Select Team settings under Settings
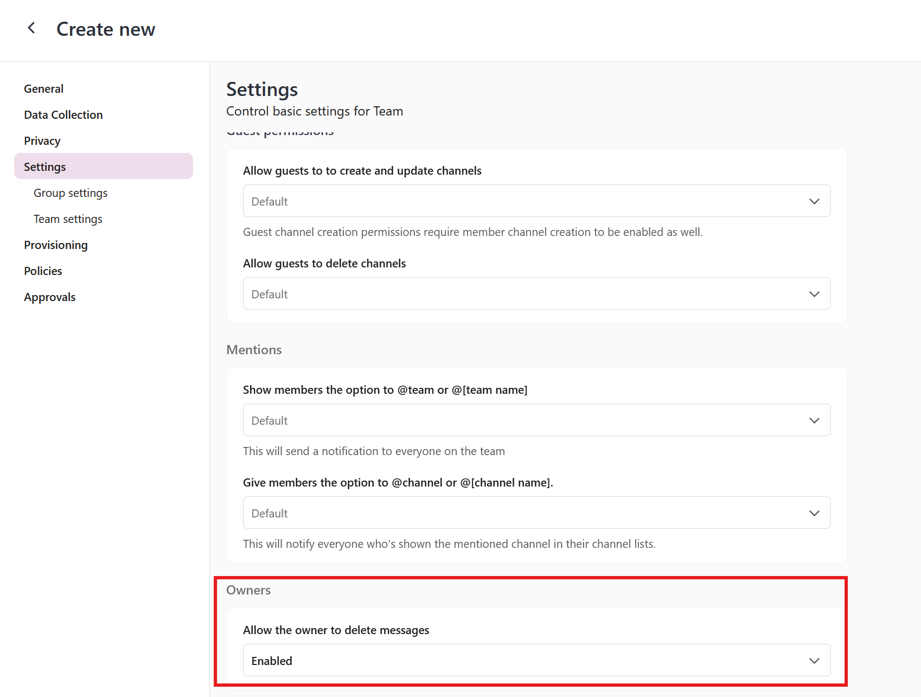921x697 pixels. click(68, 219)
